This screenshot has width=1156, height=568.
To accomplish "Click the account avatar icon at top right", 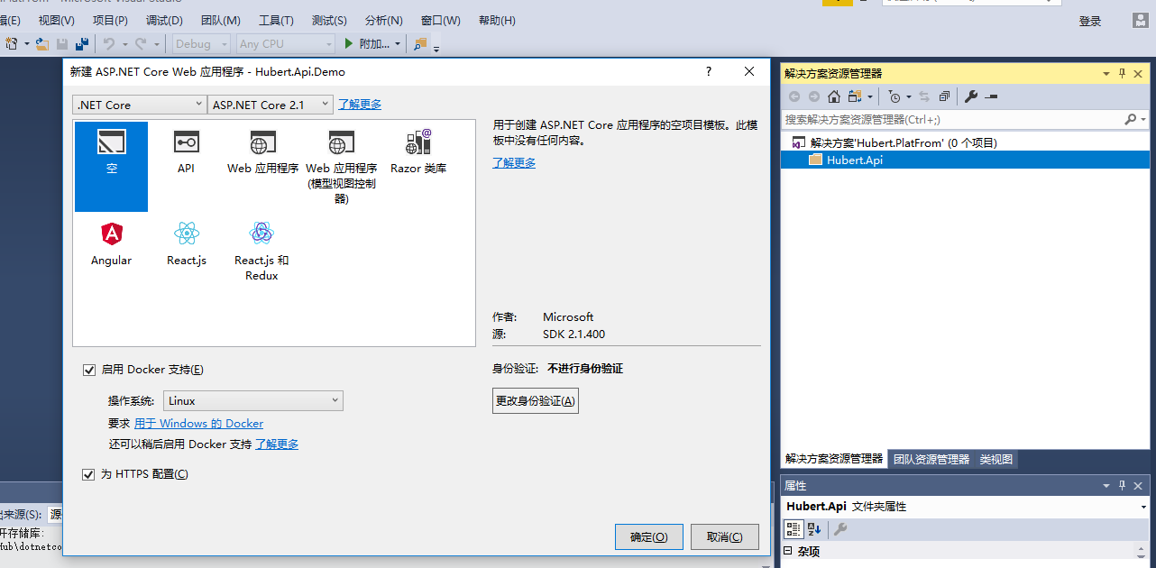I will pos(1141,20).
